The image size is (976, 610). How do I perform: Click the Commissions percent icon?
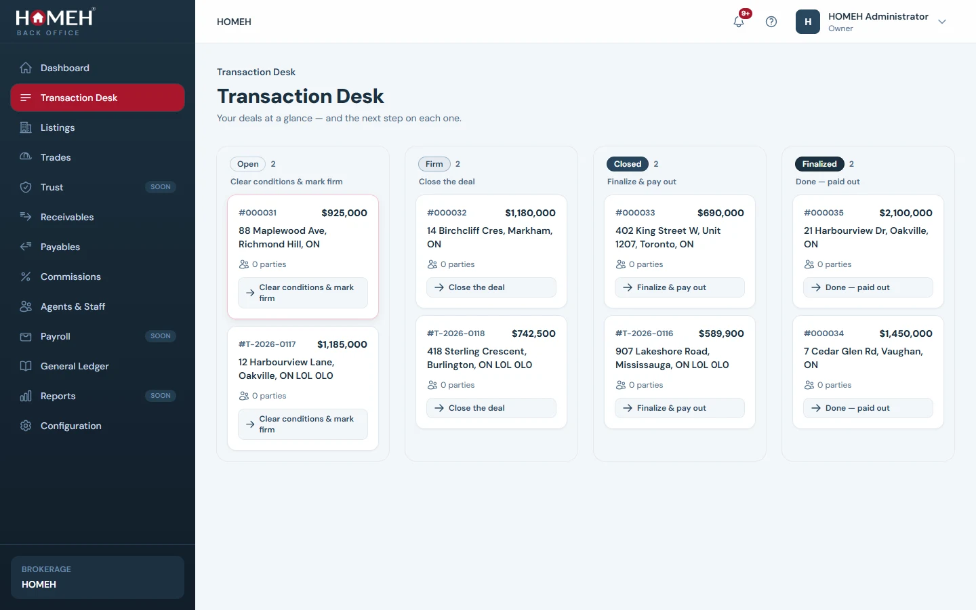[x=26, y=277]
